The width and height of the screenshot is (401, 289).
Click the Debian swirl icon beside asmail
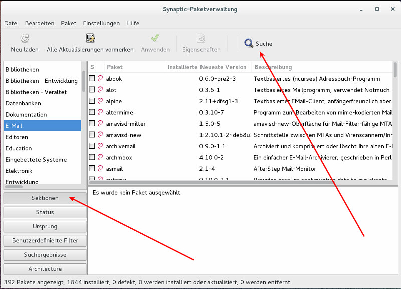(100, 169)
